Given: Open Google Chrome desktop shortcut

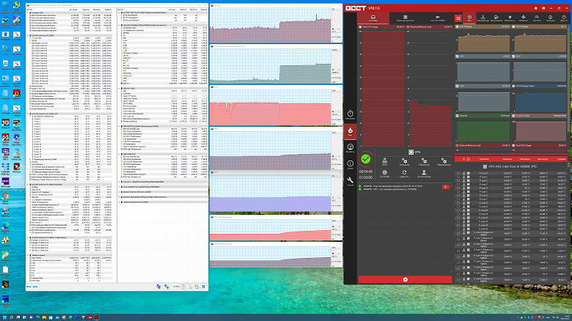Looking at the screenshot, I should pos(5,198).
